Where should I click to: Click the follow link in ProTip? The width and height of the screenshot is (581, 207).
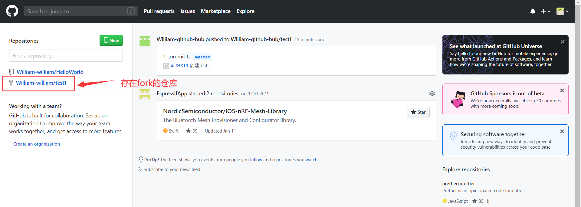coord(256,160)
